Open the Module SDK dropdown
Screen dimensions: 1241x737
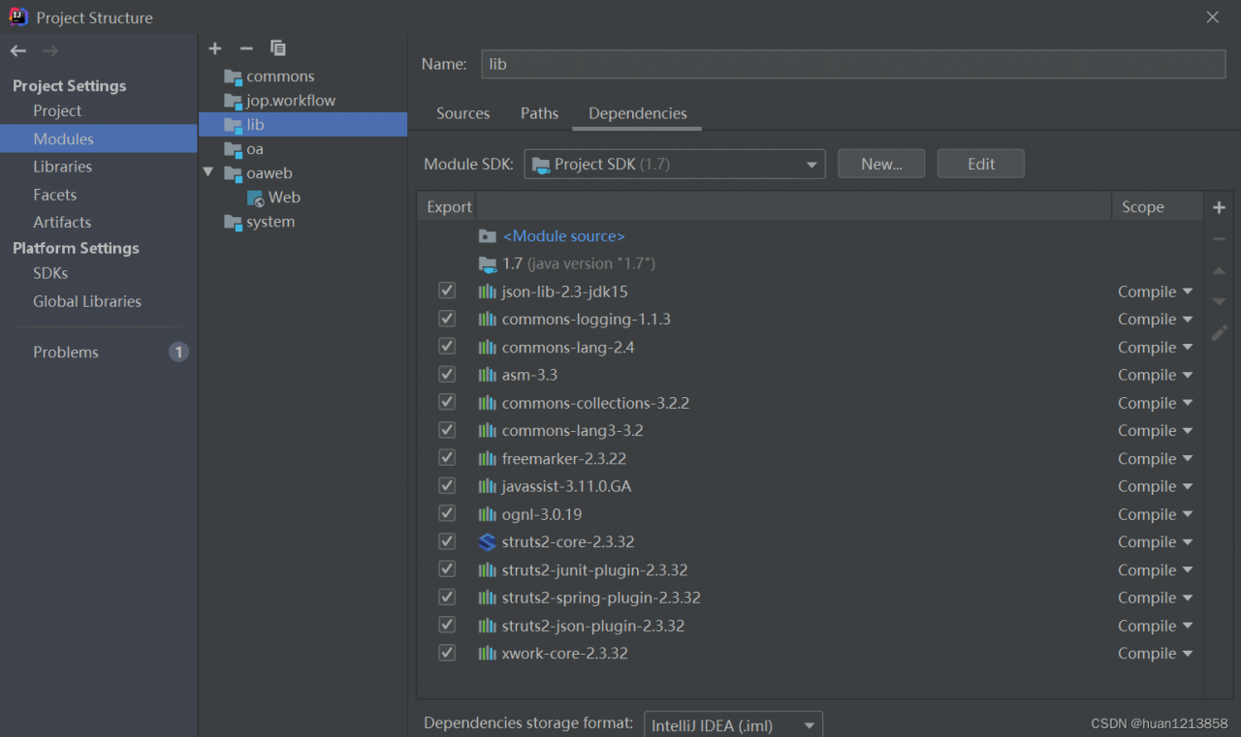point(675,164)
